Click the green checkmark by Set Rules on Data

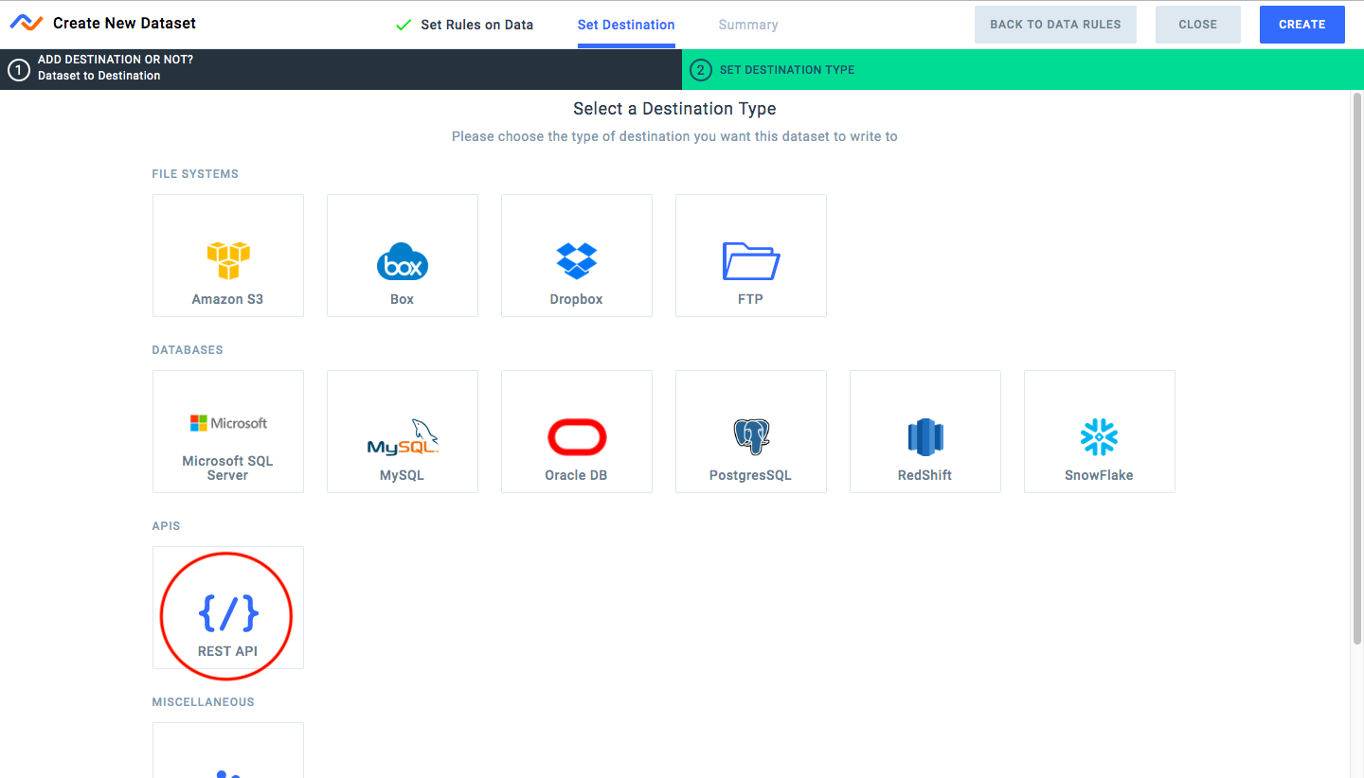click(404, 25)
